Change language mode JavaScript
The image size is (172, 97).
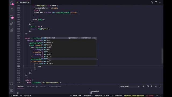118,96
